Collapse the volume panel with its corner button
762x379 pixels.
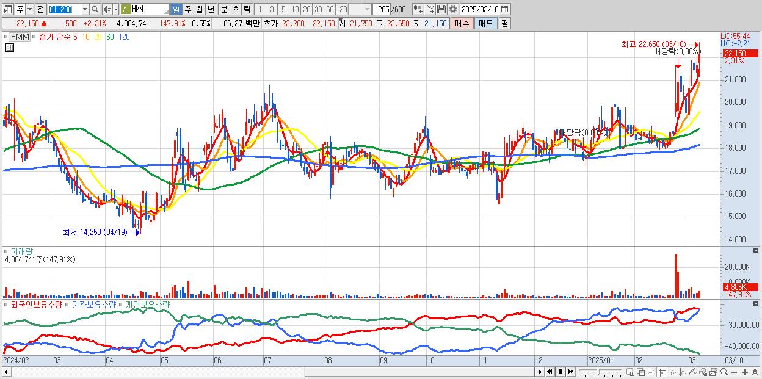click(x=755, y=251)
